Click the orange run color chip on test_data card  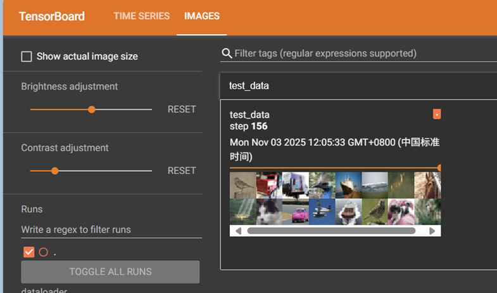click(x=437, y=114)
